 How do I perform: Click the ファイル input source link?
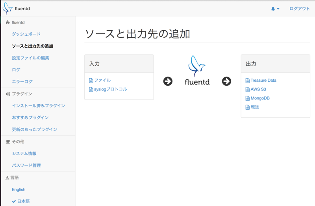tap(102, 80)
